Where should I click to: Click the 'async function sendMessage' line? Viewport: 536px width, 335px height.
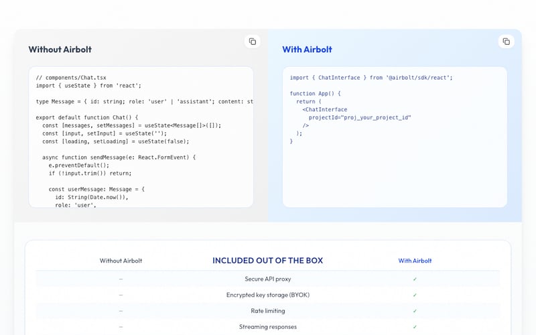tap(119, 157)
